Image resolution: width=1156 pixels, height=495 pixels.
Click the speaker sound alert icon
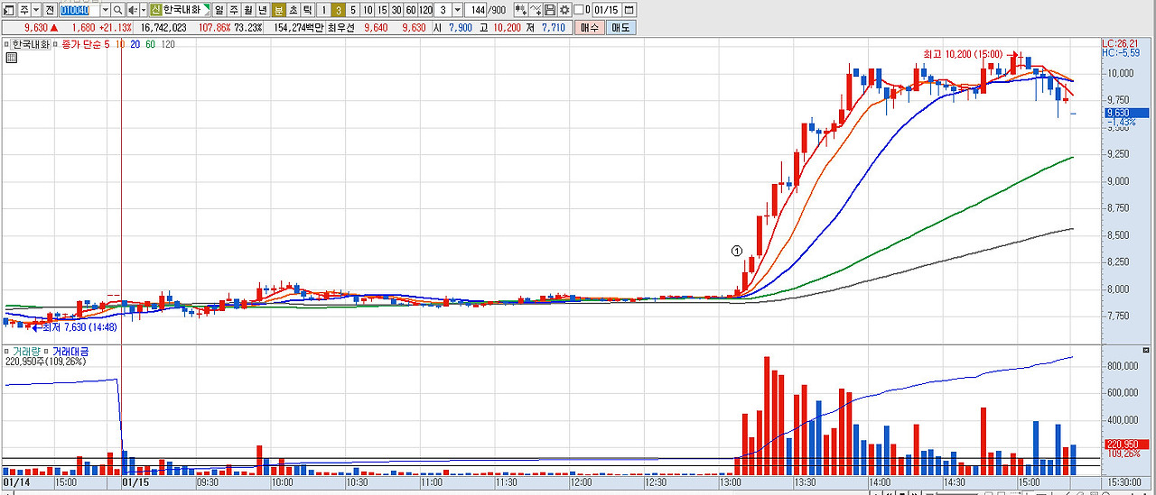tap(132, 10)
